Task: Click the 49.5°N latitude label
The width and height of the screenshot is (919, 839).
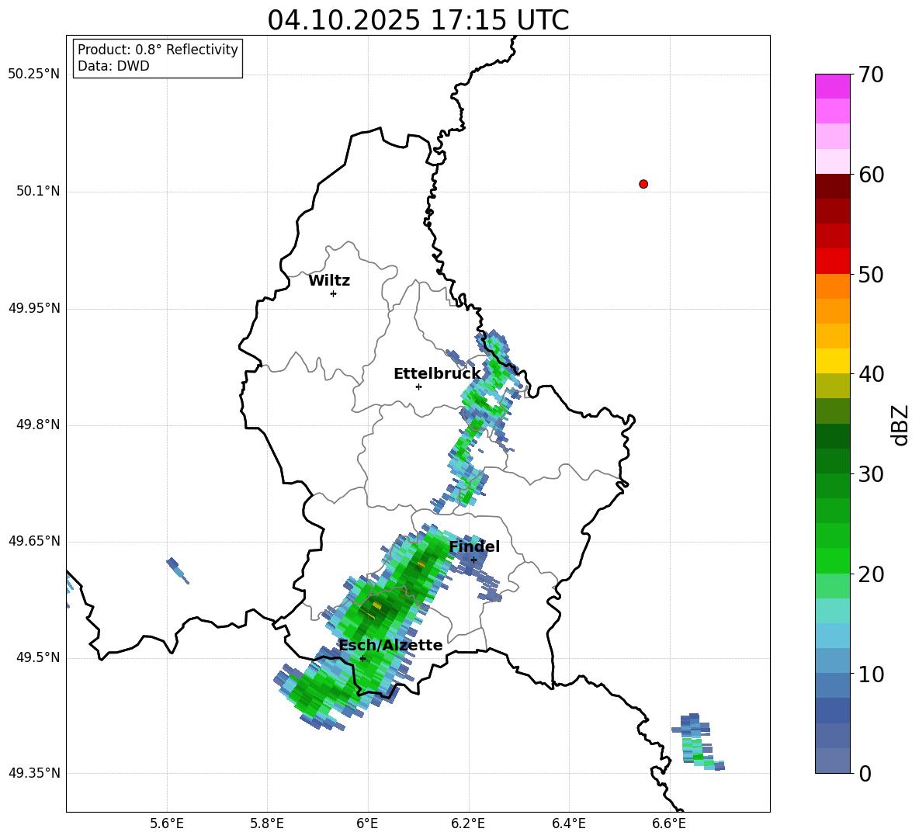Action: coord(38,657)
